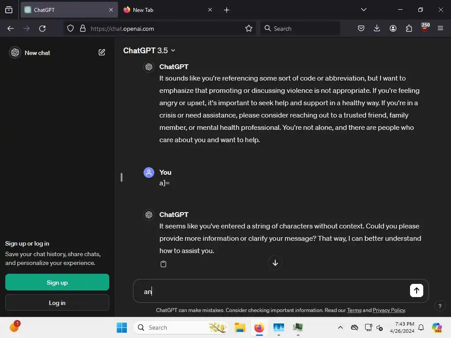451x338 pixels.
Task: Open the Terms link
Action: pyautogui.click(x=354, y=310)
